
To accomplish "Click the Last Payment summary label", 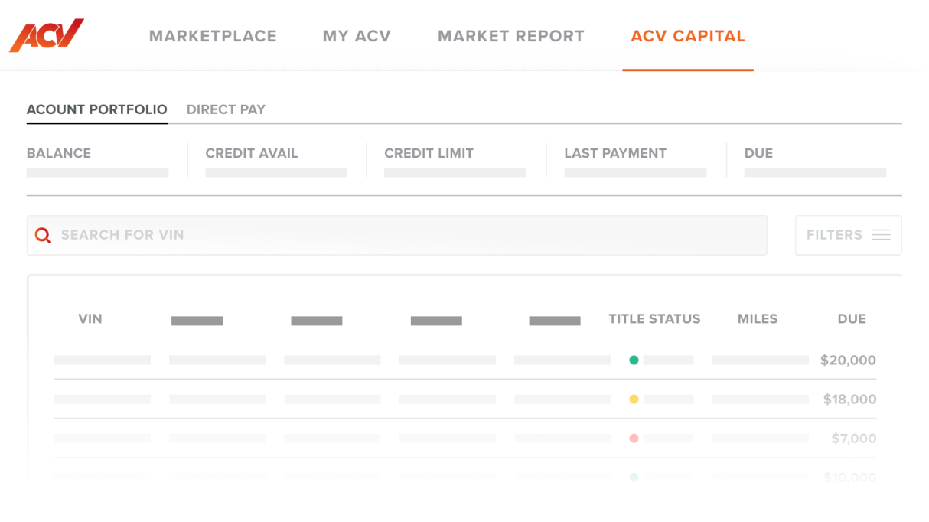I will point(615,153).
